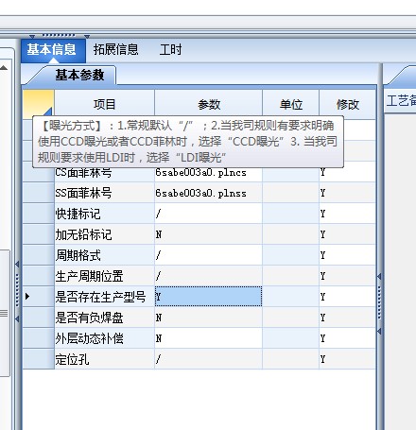416x430 pixels.
Task: Click the lower collapse arrow on the left splitter
Action: pyautogui.click(x=17, y=318)
